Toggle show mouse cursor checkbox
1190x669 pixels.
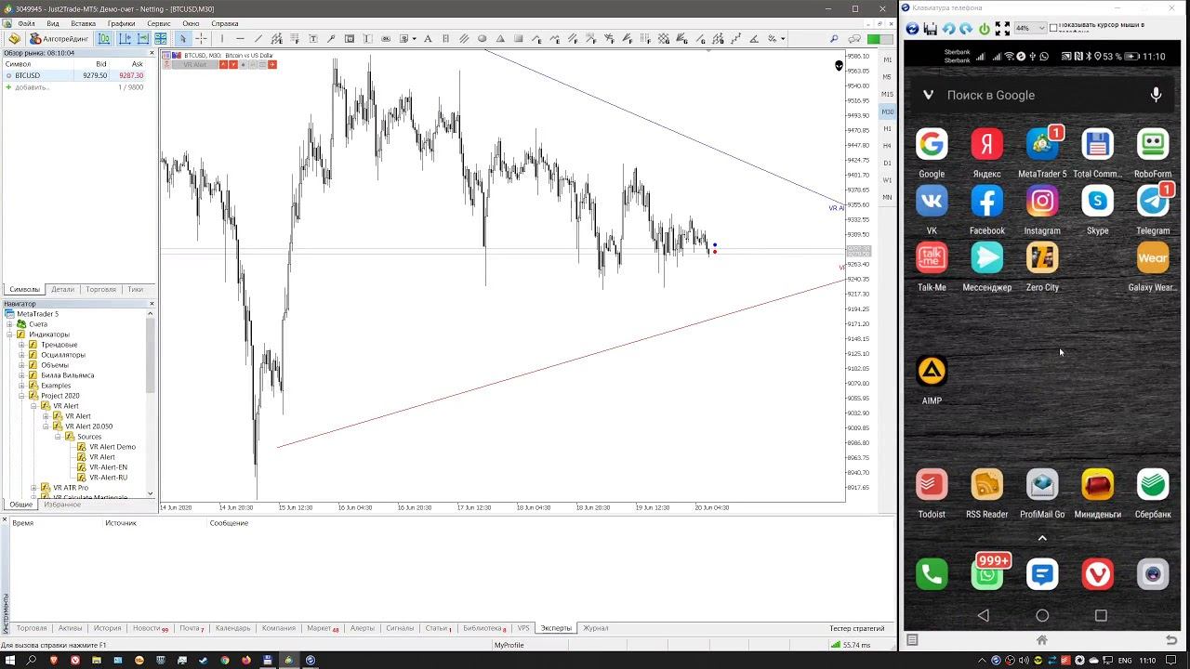click(1053, 28)
